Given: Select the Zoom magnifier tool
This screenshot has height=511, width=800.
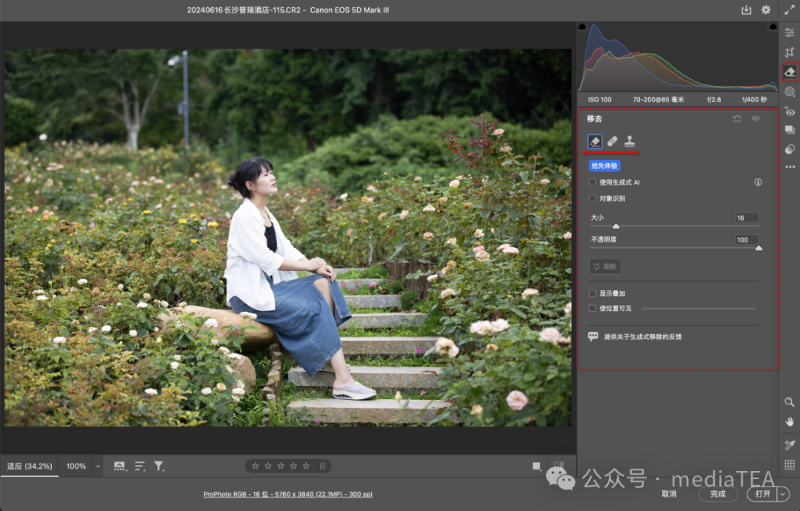Looking at the screenshot, I should [790, 402].
